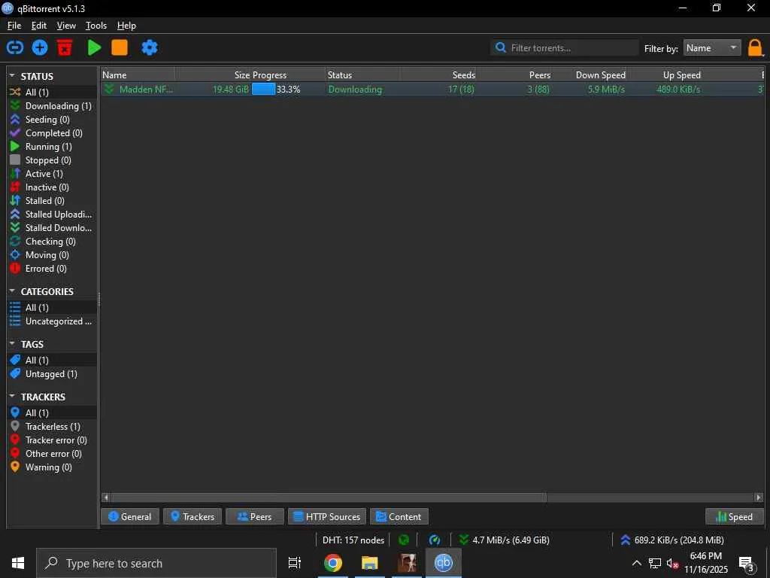Select the Warning (0) tracker filter

(x=52, y=467)
